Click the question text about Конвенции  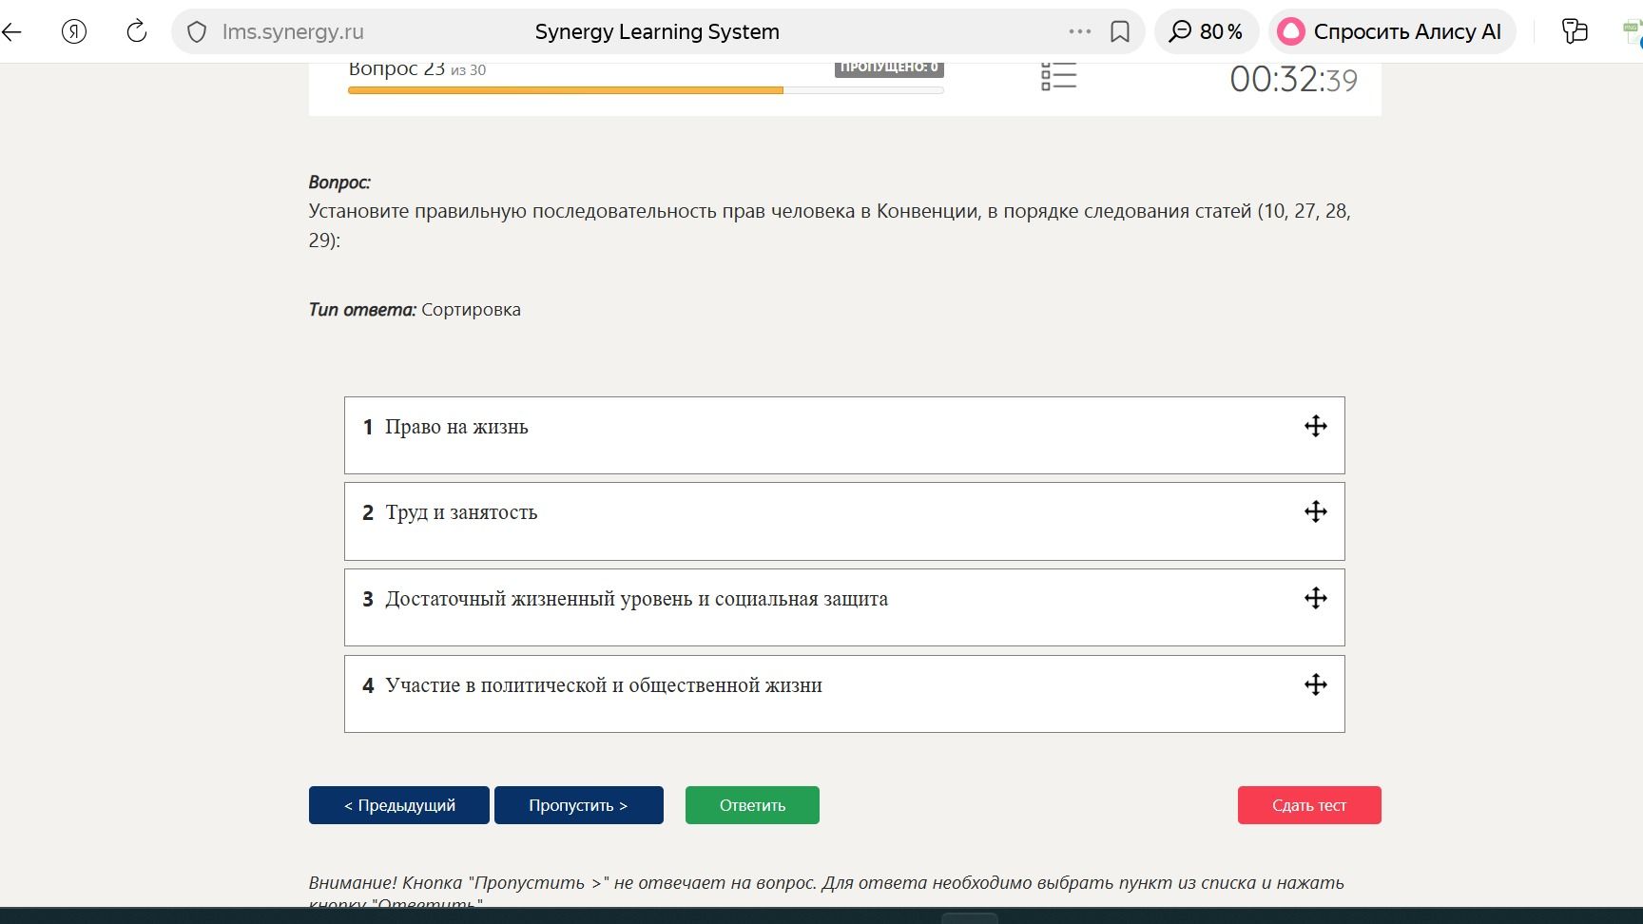pos(830,225)
